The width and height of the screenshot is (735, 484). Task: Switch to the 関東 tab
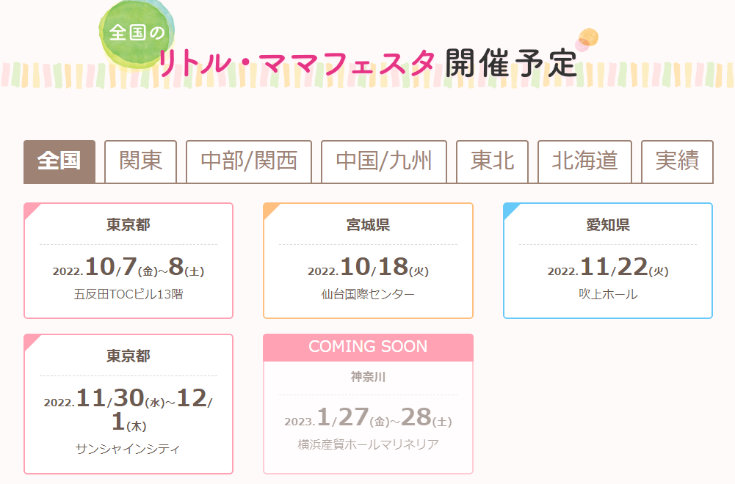click(x=141, y=161)
